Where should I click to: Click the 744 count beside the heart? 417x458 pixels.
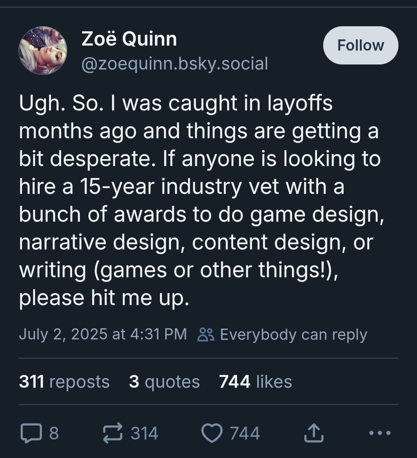(x=245, y=433)
